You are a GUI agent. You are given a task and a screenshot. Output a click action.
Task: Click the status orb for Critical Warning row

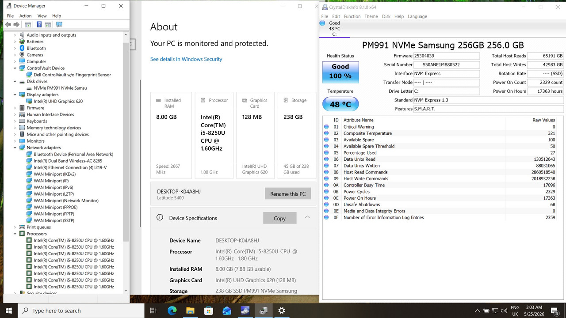coord(326,127)
